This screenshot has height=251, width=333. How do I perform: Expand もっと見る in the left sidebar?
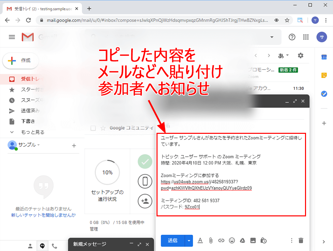tap(33, 132)
